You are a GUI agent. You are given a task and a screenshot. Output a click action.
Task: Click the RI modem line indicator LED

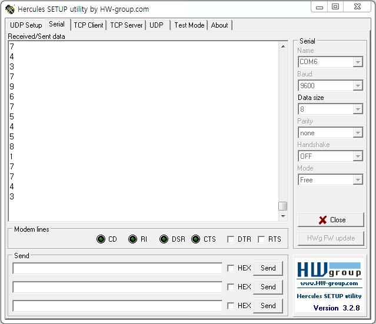[132, 239]
